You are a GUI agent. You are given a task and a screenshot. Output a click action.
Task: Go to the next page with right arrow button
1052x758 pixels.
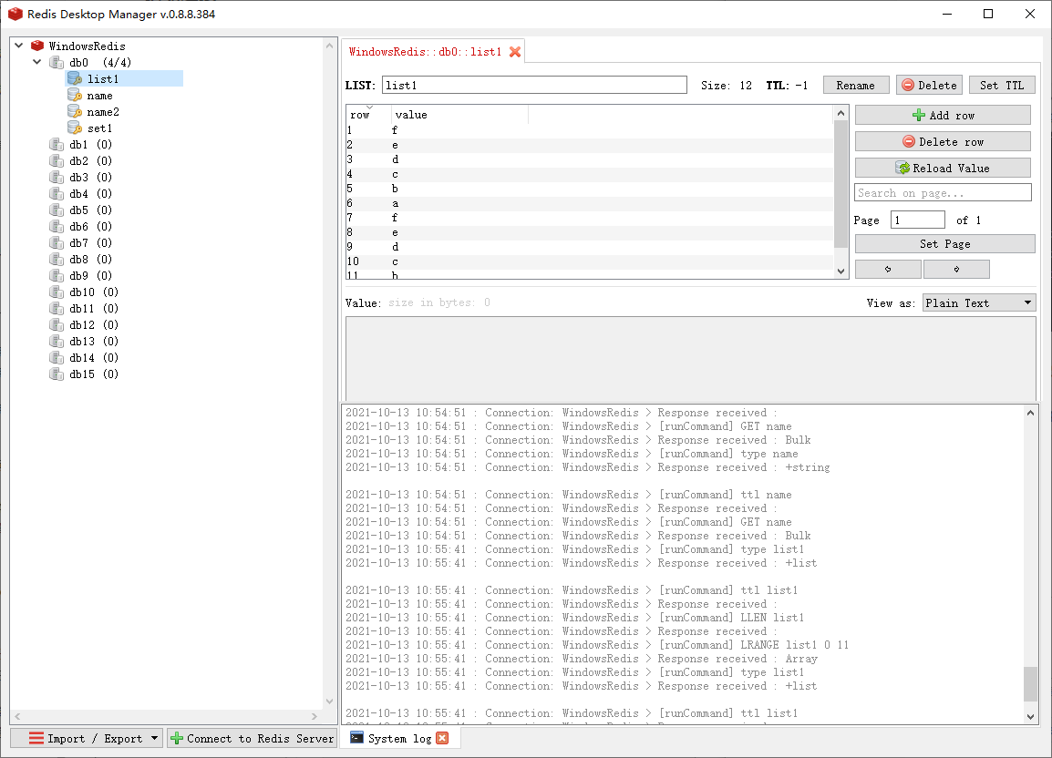click(x=956, y=269)
